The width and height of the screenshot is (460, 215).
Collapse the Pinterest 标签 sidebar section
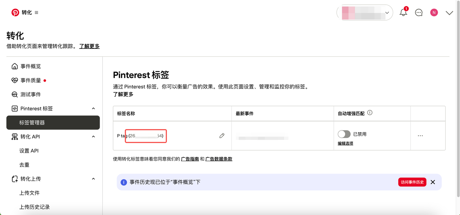tap(93, 109)
